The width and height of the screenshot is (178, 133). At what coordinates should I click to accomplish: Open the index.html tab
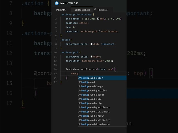click(61, 10)
